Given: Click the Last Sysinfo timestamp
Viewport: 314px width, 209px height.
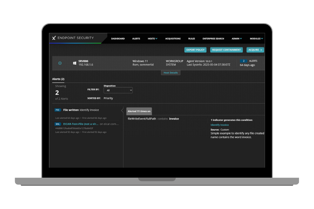Looking at the screenshot, I should pyautogui.click(x=208, y=65).
